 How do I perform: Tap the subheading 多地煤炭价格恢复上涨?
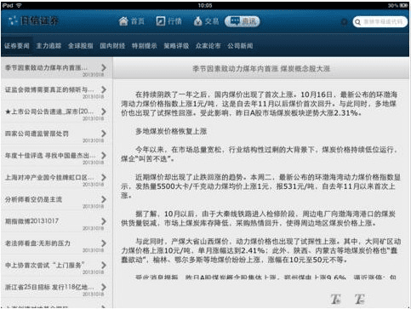[171, 131]
